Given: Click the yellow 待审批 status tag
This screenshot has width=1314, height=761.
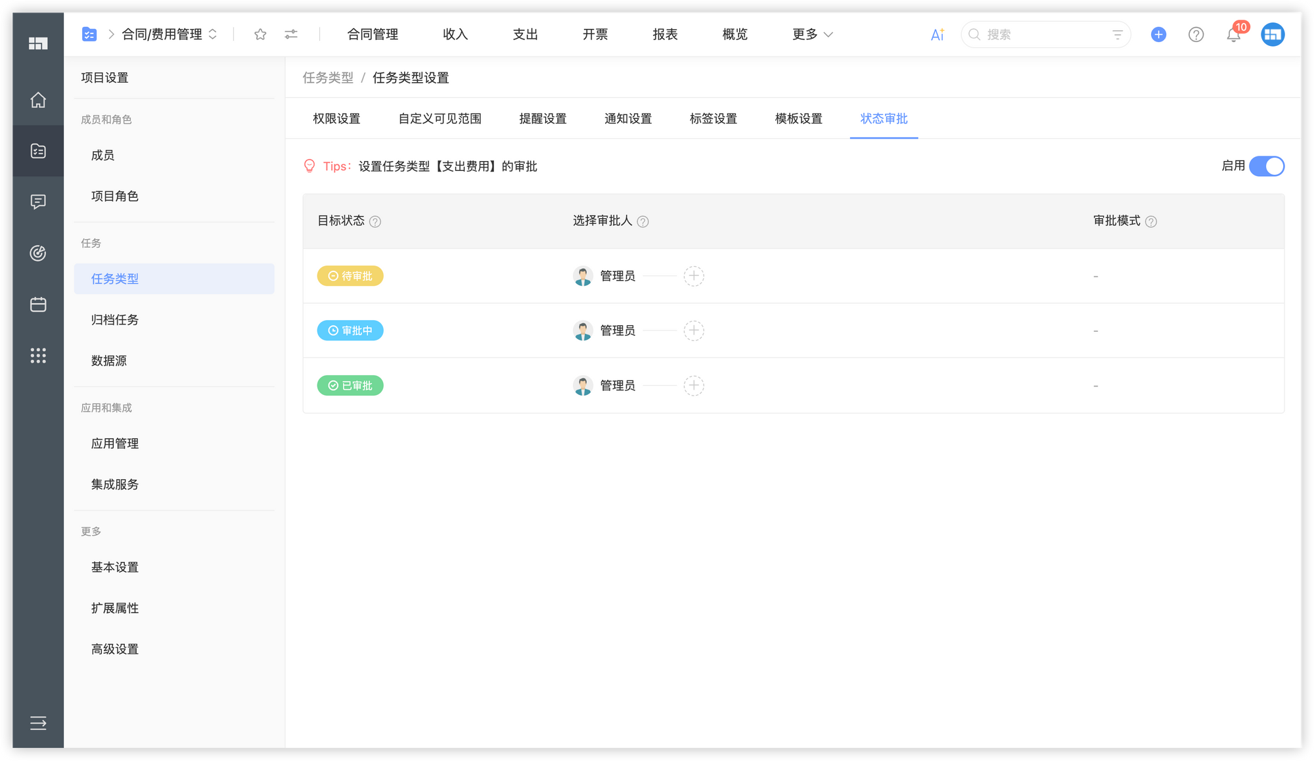Looking at the screenshot, I should (350, 276).
